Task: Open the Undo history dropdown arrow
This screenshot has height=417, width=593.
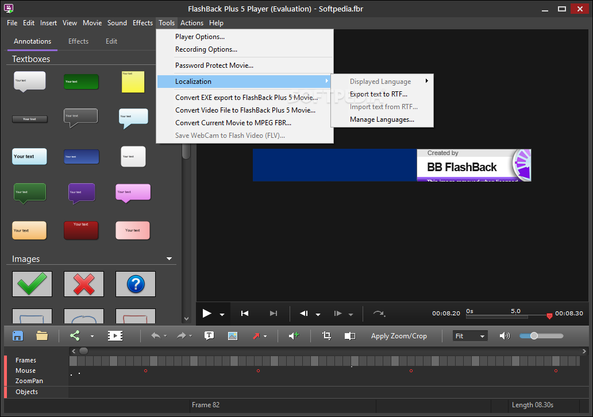Action: 165,336
